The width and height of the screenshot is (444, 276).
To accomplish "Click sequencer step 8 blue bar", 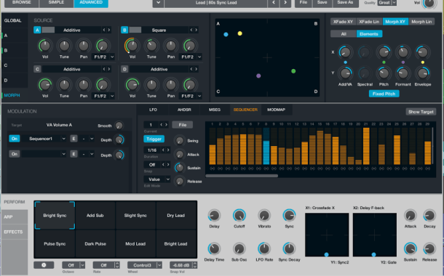I will 266,153.
